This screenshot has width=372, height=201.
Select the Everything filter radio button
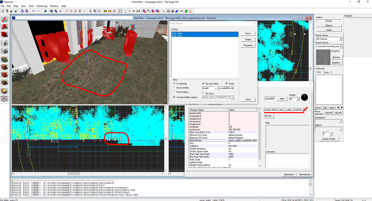(x=174, y=83)
